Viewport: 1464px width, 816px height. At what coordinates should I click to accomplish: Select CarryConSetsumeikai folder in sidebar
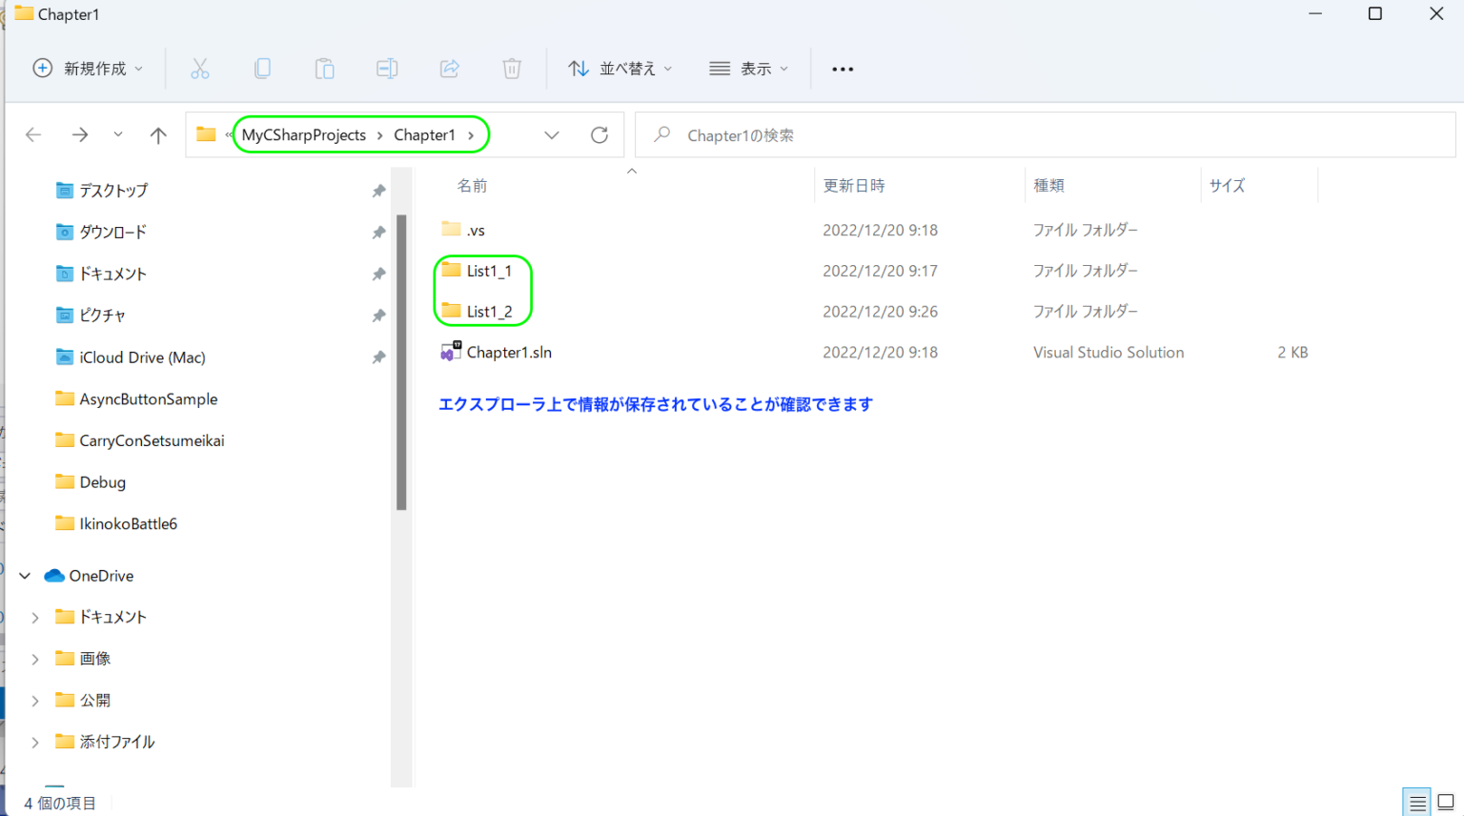(x=152, y=440)
